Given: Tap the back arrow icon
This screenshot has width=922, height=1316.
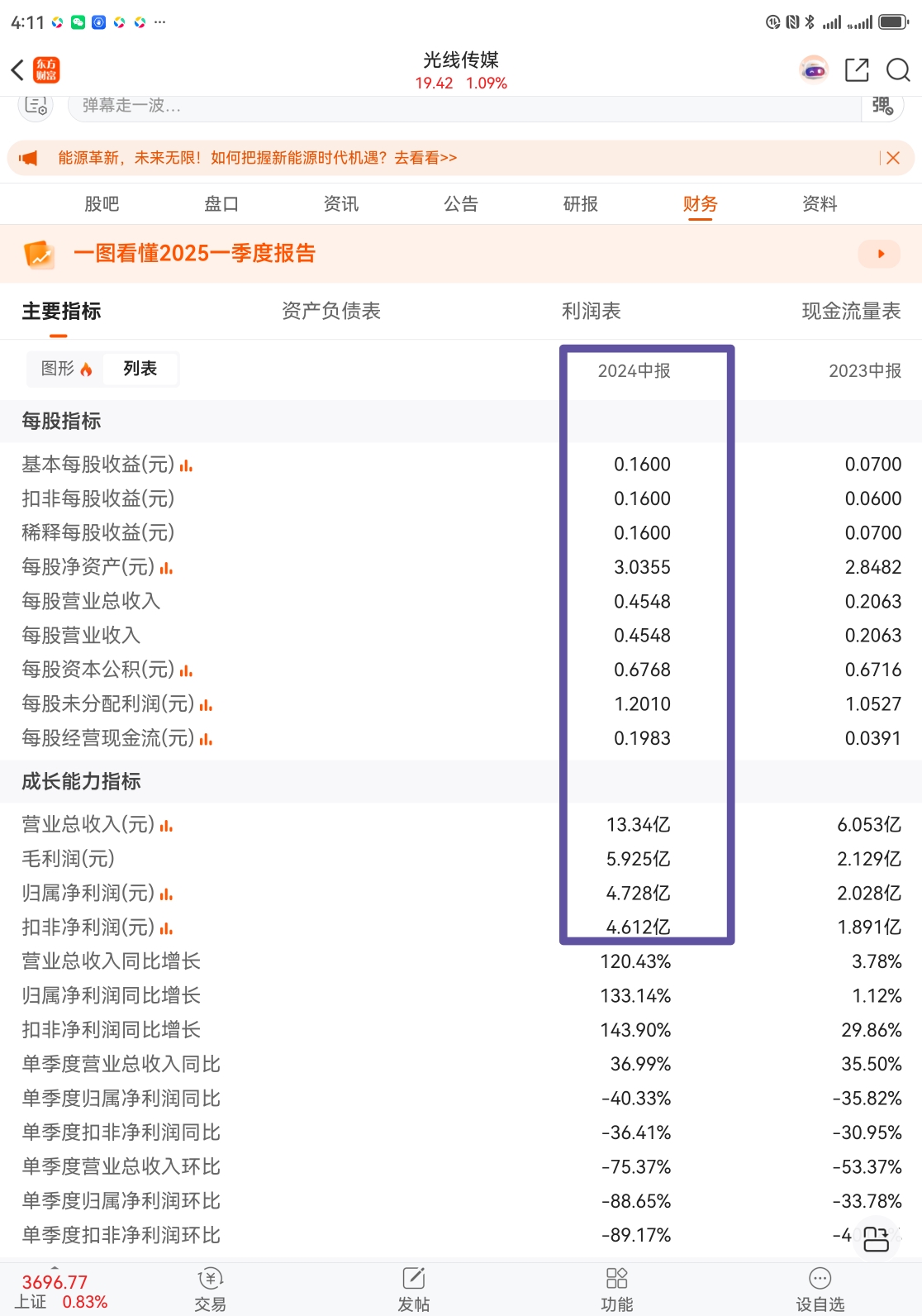Looking at the screenshot, I should point(17,70).
